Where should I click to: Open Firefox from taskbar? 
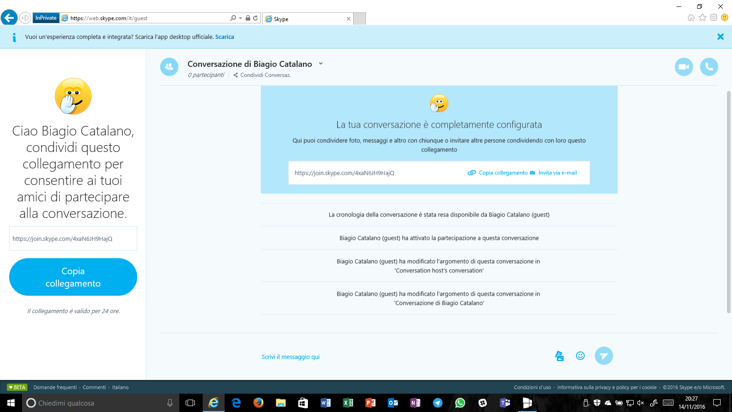coord(258,403)
